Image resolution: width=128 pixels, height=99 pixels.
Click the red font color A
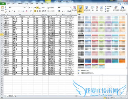pos(27,11)
